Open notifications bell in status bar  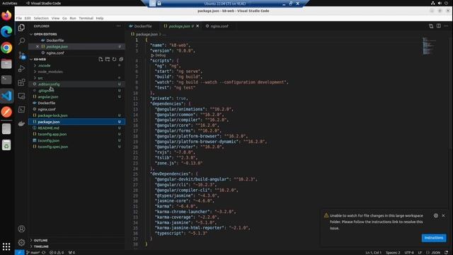(x=447, y=252)
